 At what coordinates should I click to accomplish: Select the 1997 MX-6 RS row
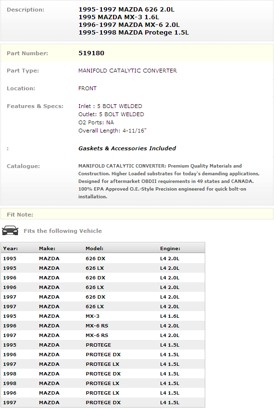click(102, 335)
